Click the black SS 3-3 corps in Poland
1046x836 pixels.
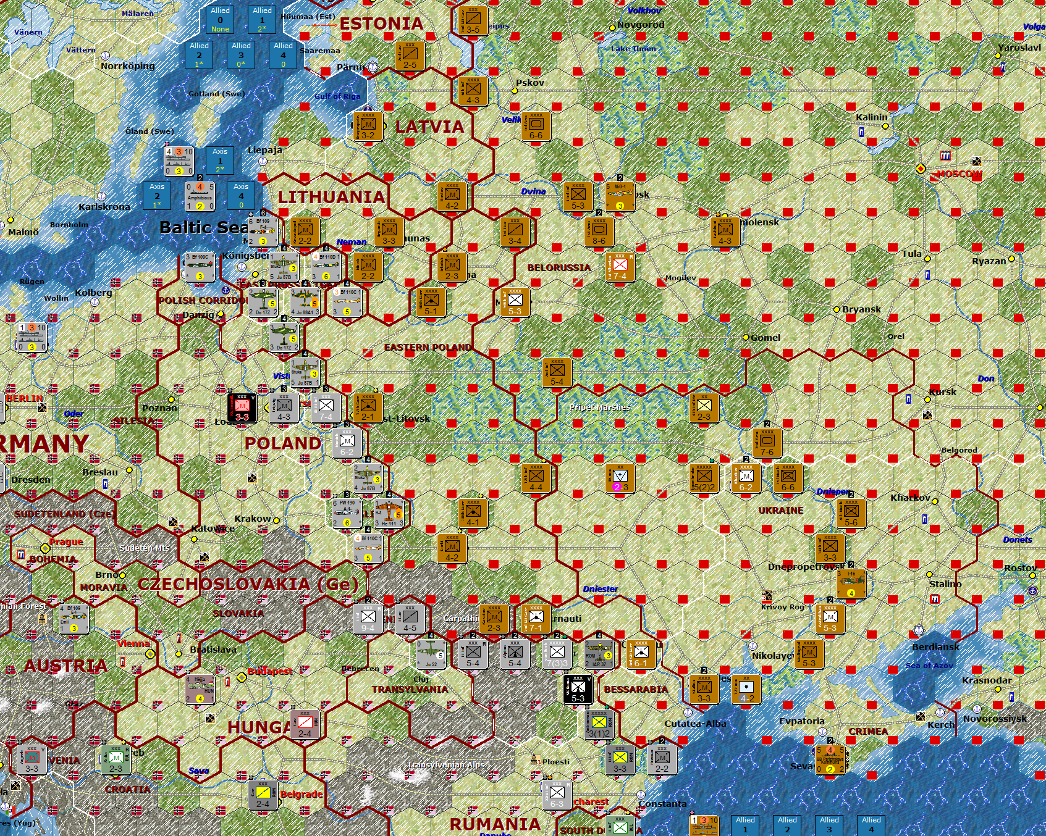click(242, 408)
